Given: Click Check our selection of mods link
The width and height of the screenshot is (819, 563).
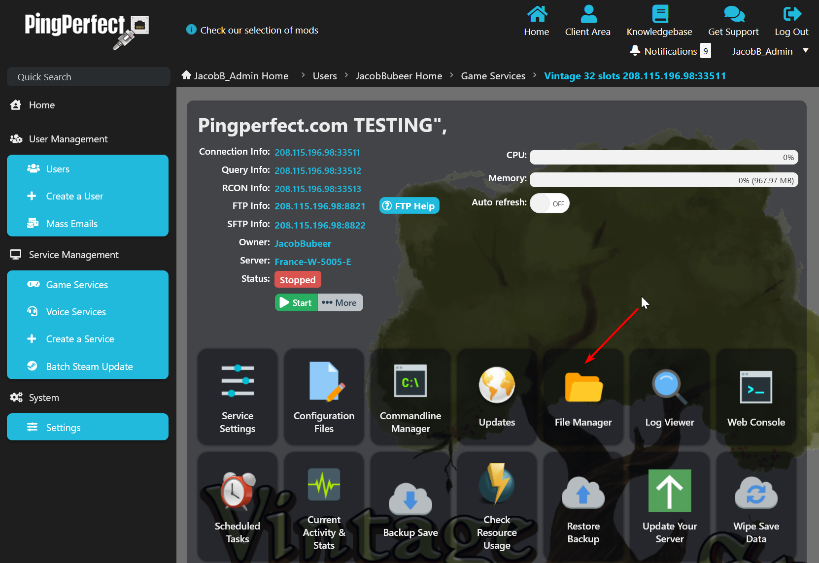Looking at the screenshot, I should point(259,30).
